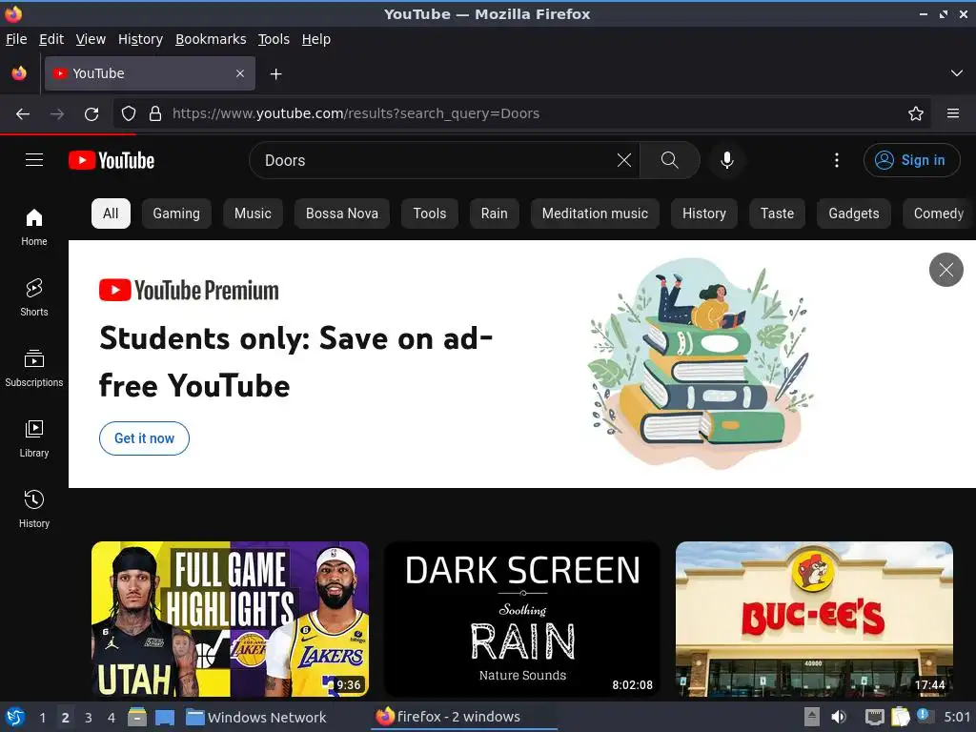Viewport: 976px width, 732px height.
Task: Open Bookmarks menu
Action: (x=211, y=39)
